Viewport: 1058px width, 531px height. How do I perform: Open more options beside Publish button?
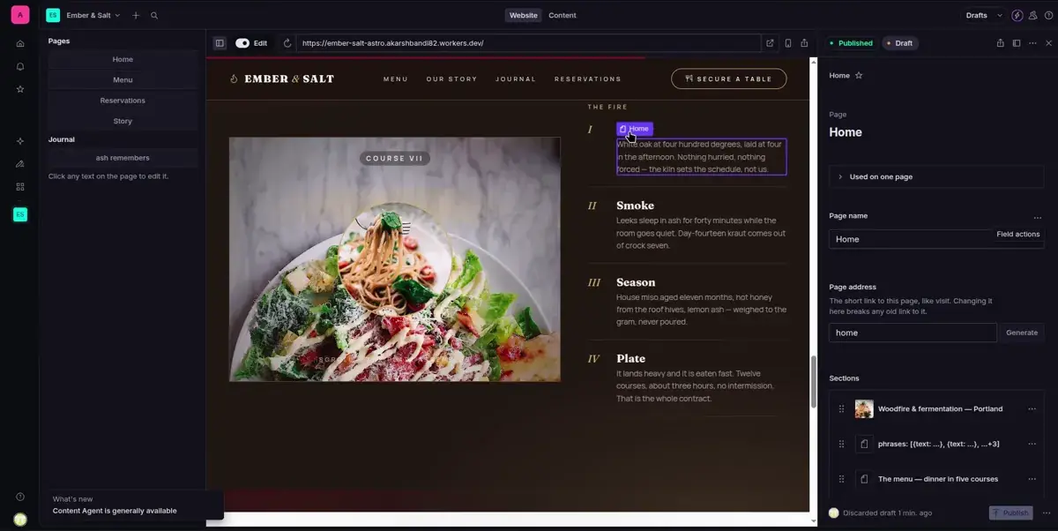pyautogui.click(x=1047, y=512)
